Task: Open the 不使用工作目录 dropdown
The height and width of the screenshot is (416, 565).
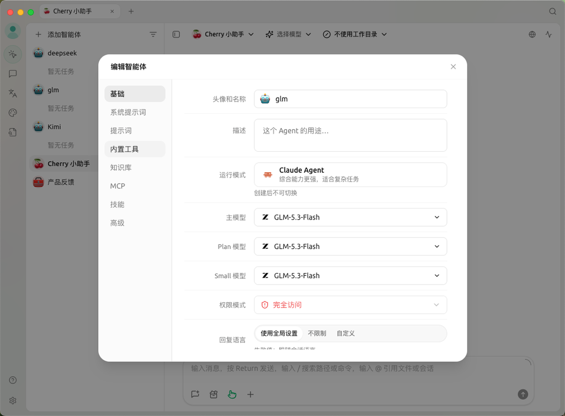Action: 355,35
